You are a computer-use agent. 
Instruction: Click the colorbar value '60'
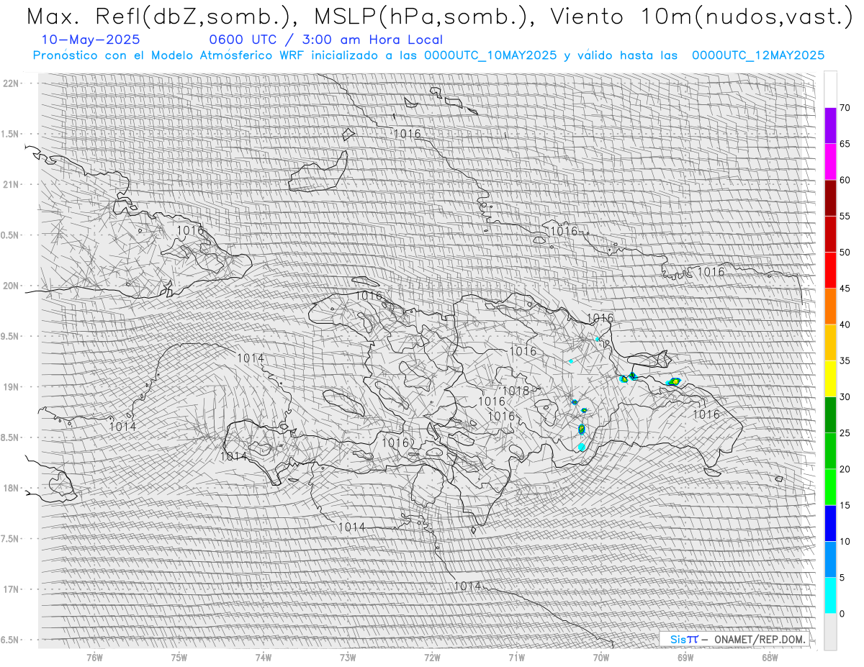click(845, 180)
